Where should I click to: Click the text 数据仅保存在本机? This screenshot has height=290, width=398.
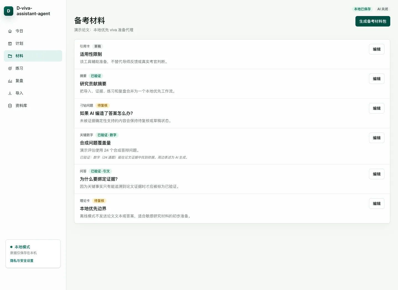(23, 253)
